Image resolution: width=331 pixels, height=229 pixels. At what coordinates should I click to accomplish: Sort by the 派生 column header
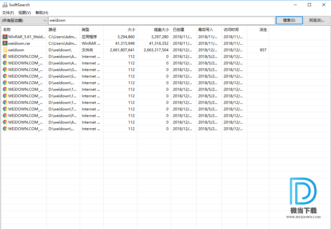tap(258, 30)
